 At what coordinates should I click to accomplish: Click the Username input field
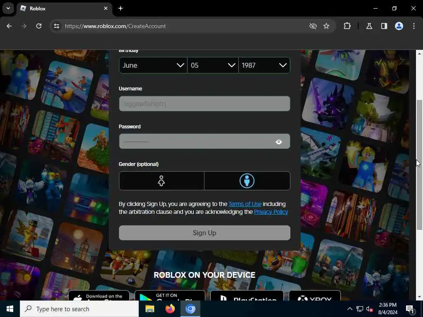pyautogui.click(x=204, y=104)
